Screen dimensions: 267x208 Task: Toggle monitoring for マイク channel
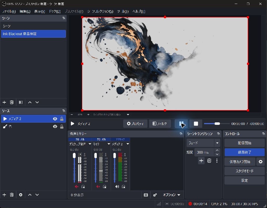[105, 187]
